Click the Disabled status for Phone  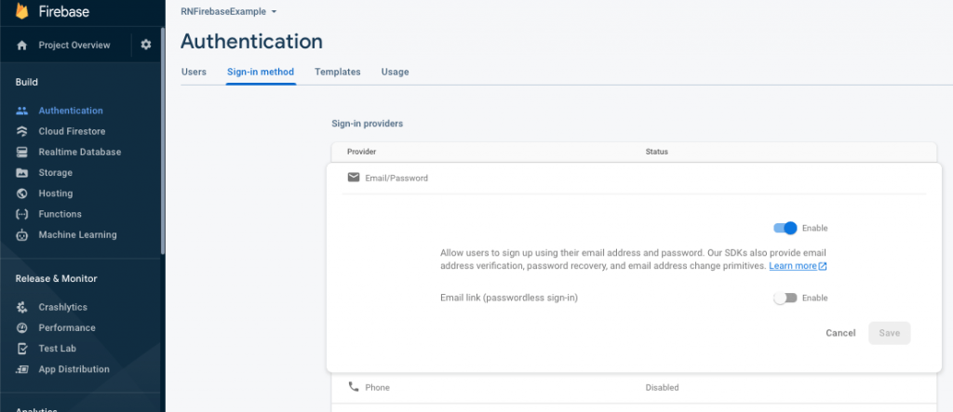point(662,387)
